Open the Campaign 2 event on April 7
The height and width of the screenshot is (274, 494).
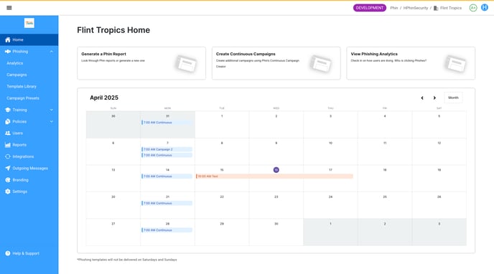tap(167, 149)
